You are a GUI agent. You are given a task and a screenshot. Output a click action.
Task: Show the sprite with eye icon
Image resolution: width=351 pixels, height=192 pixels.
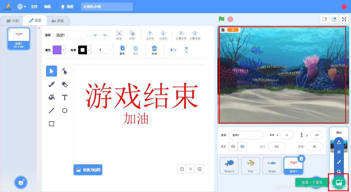coord(233,146)
